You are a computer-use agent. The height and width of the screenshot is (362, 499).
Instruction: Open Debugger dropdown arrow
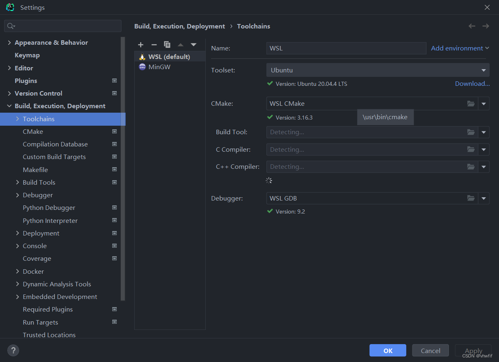(x=484, y=198)
